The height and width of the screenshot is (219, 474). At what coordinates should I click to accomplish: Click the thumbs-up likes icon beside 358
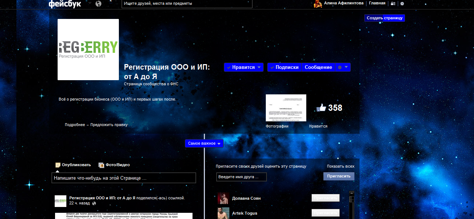(321, 108)
